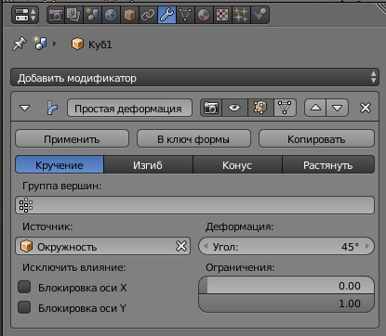Viewport: 386px width, 336px height.
Task: Click the Применить button
Action: click(72, 138)
